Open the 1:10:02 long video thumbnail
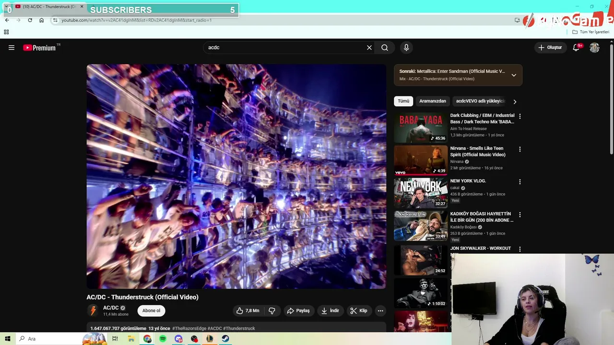This screenshot has width=614, height=345. pyautogui.click(x=421, y=293)
